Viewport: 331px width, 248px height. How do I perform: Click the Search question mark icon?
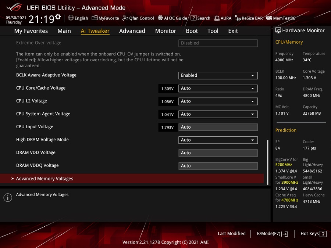[x=193, y=18]
